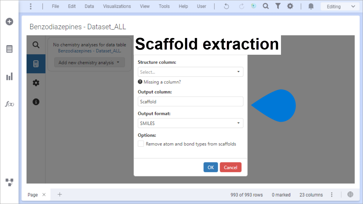Click the gear icon in the chemistry panel
This screenshot has width=363, height=204.
36,83
